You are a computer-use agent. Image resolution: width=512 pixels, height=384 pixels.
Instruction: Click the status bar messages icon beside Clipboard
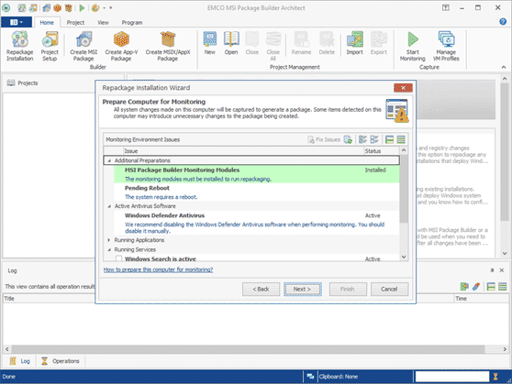click(310, 377)
